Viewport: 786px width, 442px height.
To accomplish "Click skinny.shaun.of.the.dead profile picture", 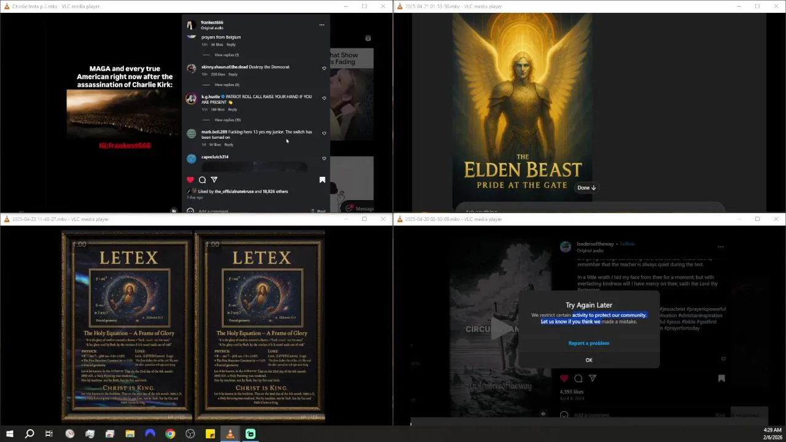I will click(x=192, y=69).
